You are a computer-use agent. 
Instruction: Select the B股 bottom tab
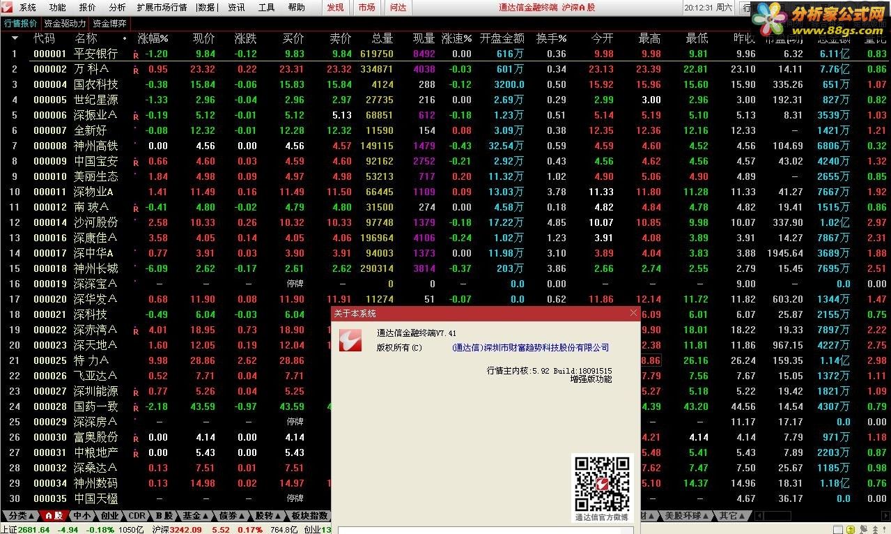pyautogui.click(x=164, y=516)
